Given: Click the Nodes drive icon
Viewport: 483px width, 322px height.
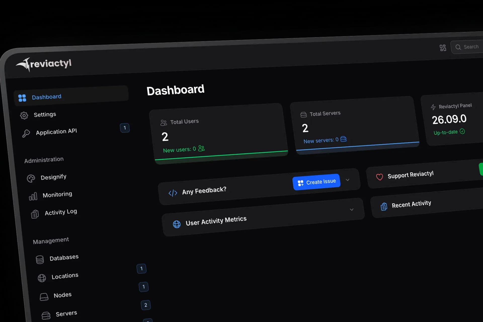Looking at the screenshot, I should tap(44, 297).
